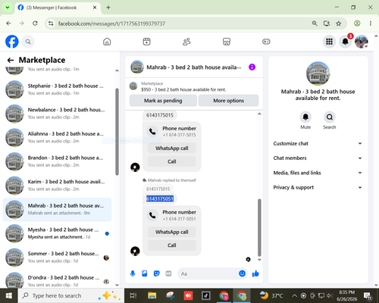Viewport: 379px width, 303px height.
Task: Open Myesha unread conversation
Action: coord(57,233)
